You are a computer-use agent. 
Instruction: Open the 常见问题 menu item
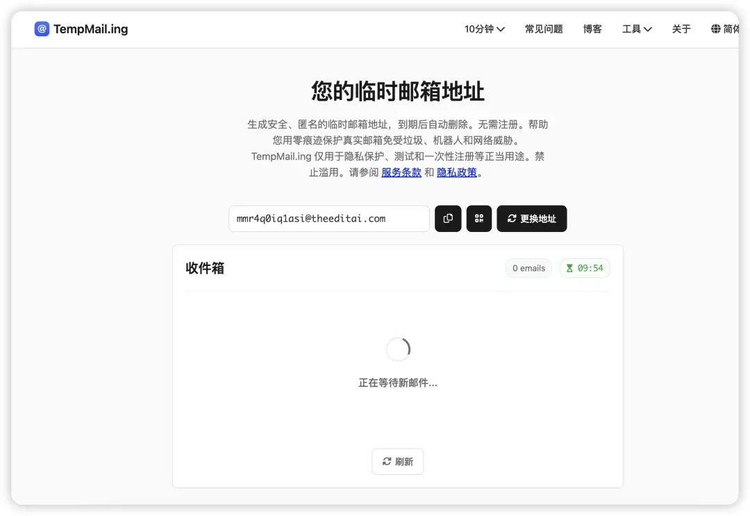[x=543, y=29]
